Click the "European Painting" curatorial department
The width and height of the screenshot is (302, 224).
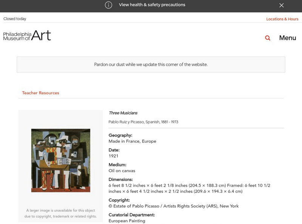tap(127, 221)
